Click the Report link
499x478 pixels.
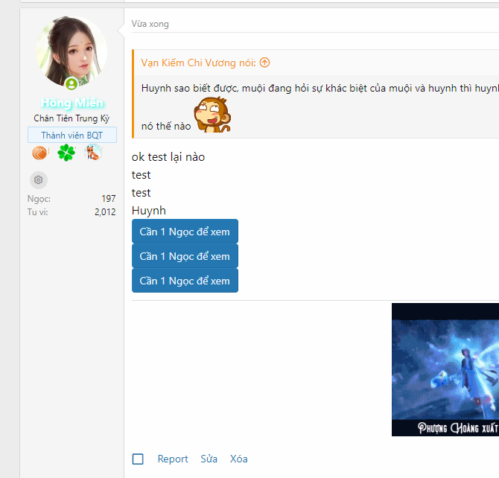click(x=173, y=459)
